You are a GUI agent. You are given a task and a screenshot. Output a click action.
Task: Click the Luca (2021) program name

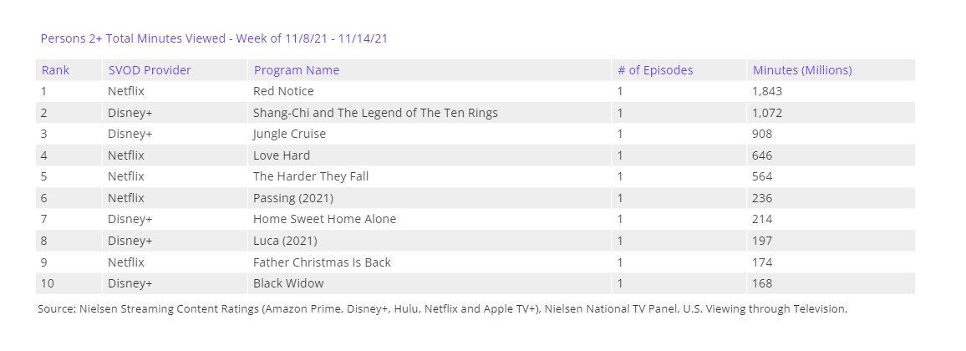click(286, 241)
